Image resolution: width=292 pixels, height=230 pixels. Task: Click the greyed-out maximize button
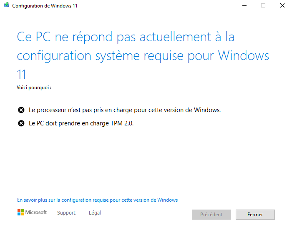(263, 6)
